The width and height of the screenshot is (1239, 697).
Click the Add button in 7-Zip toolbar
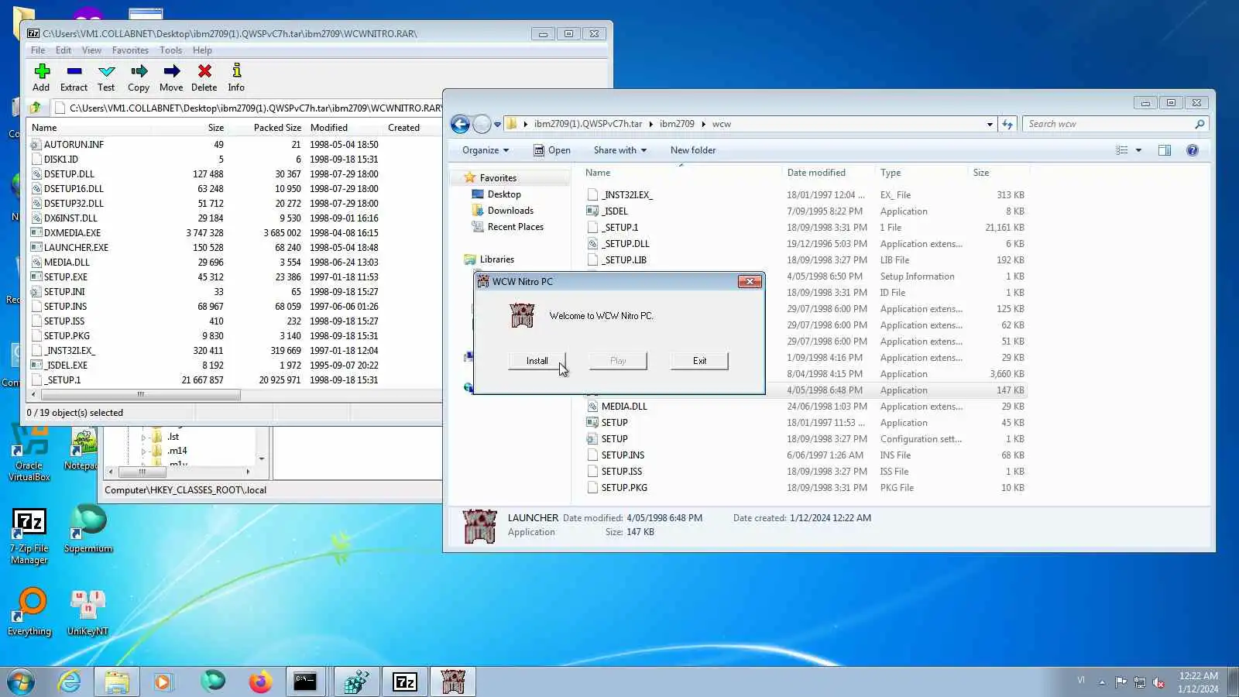click(x=42, y=77)
